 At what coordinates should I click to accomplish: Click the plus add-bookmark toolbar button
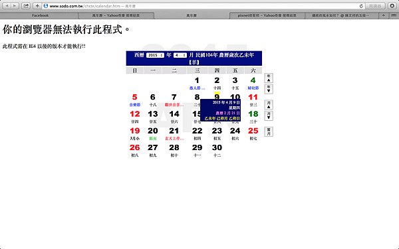click(x=37, y=5)
